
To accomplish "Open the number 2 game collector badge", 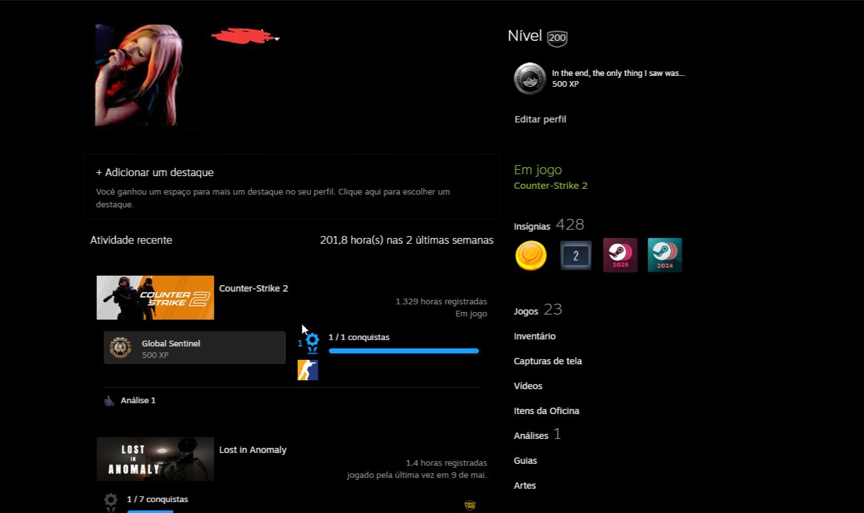I will [x=576, y=255].
